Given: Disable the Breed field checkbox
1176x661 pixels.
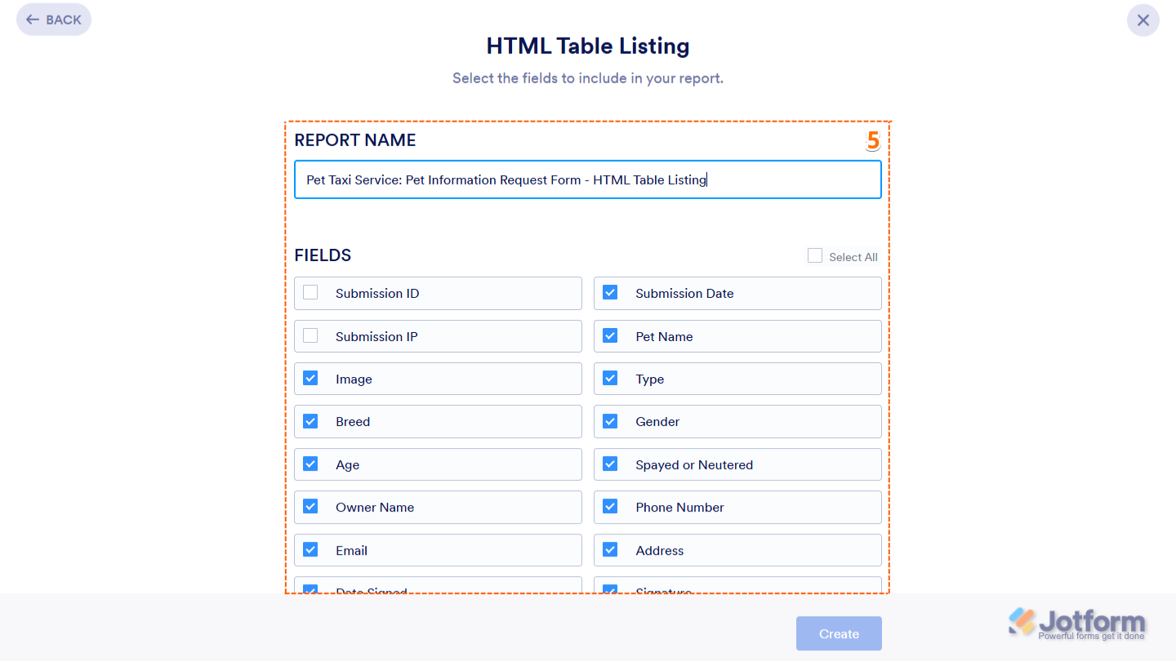Looking at the screenshot, I should 310,422.
